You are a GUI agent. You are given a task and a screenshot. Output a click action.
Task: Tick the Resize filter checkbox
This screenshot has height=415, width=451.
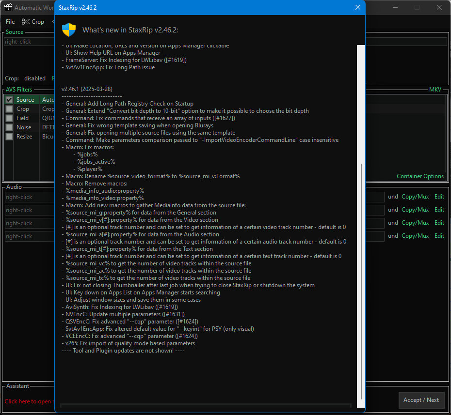coord(9,137)
